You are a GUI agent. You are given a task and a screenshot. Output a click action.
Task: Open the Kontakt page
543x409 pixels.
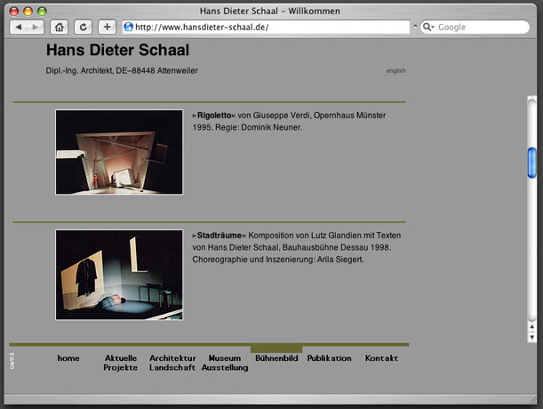click(381, 358)
